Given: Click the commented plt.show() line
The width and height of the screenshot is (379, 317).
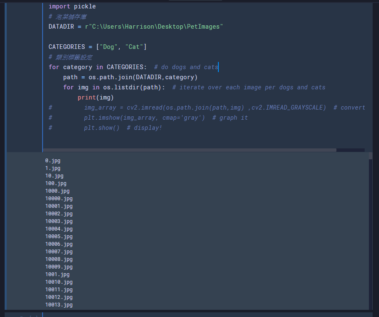Looking at the screenshot, I should click(105, 128).
